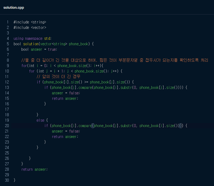Click 'bool answer = true;' on line 6

pos(39,49)
